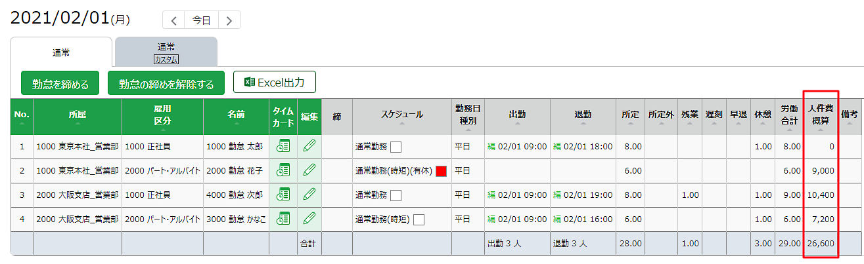Export table with Excel出力 button
864x264 pixels.
coord(275,83)
